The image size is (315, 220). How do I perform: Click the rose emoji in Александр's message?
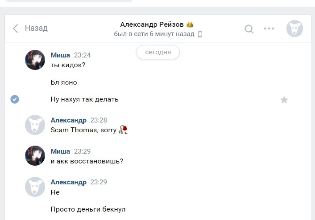[x=123, y=130]
